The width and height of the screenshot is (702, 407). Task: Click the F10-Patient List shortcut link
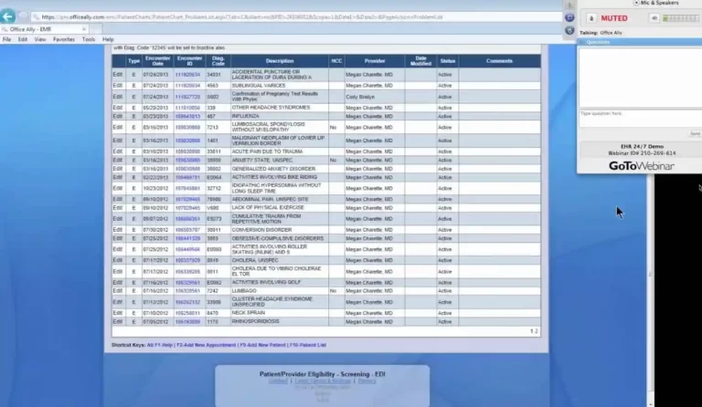[x=307, y=345]
